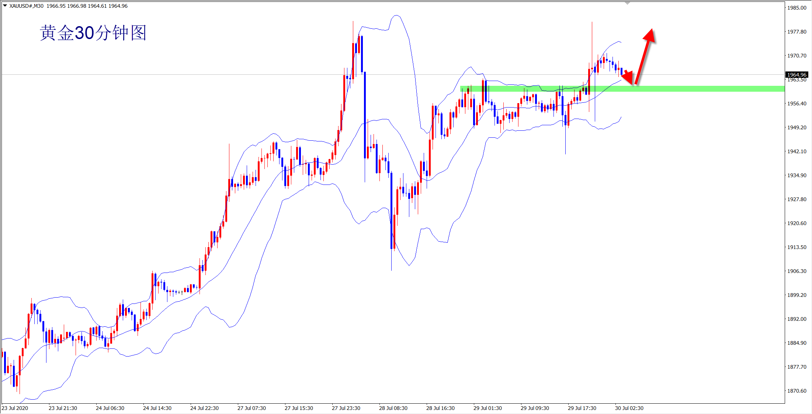Click the black current price label 1964.96
The height and width of the screenshot is (414, 812).
click(x=797, y=75)
